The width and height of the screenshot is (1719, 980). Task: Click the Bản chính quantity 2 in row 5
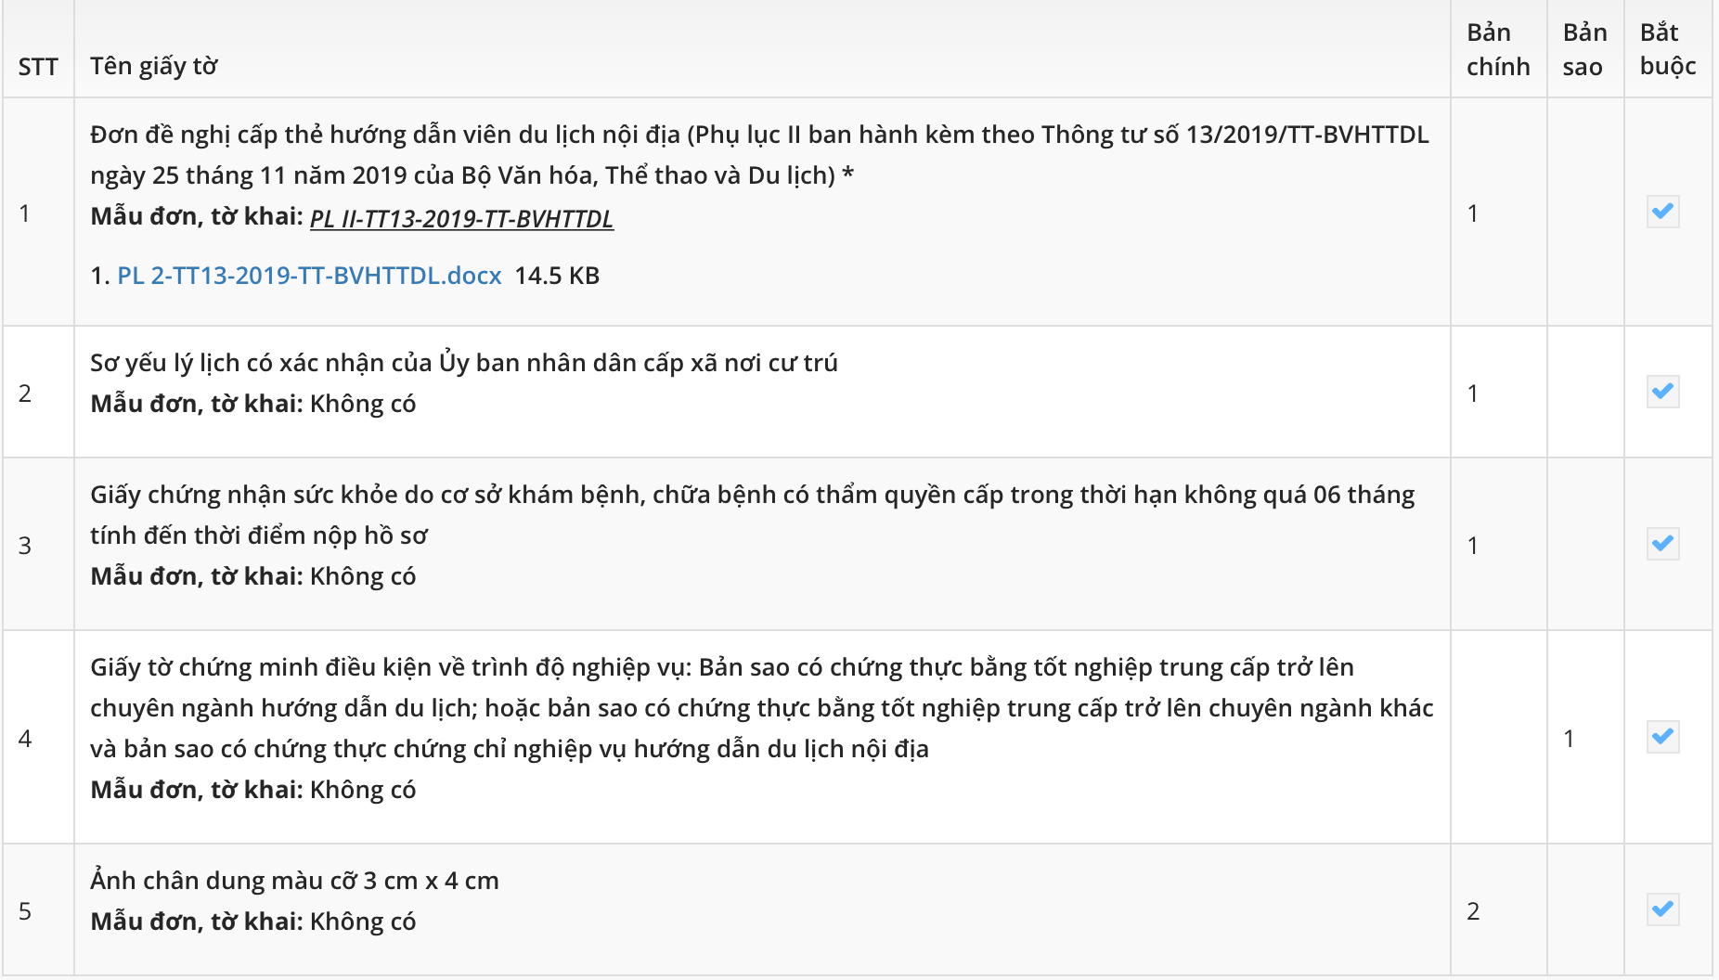[1473, 911]
